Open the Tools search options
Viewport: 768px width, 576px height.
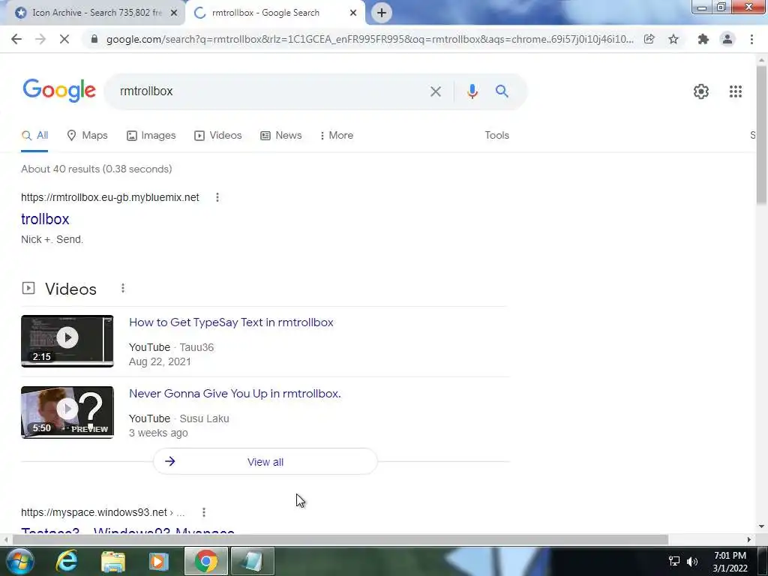496,136
